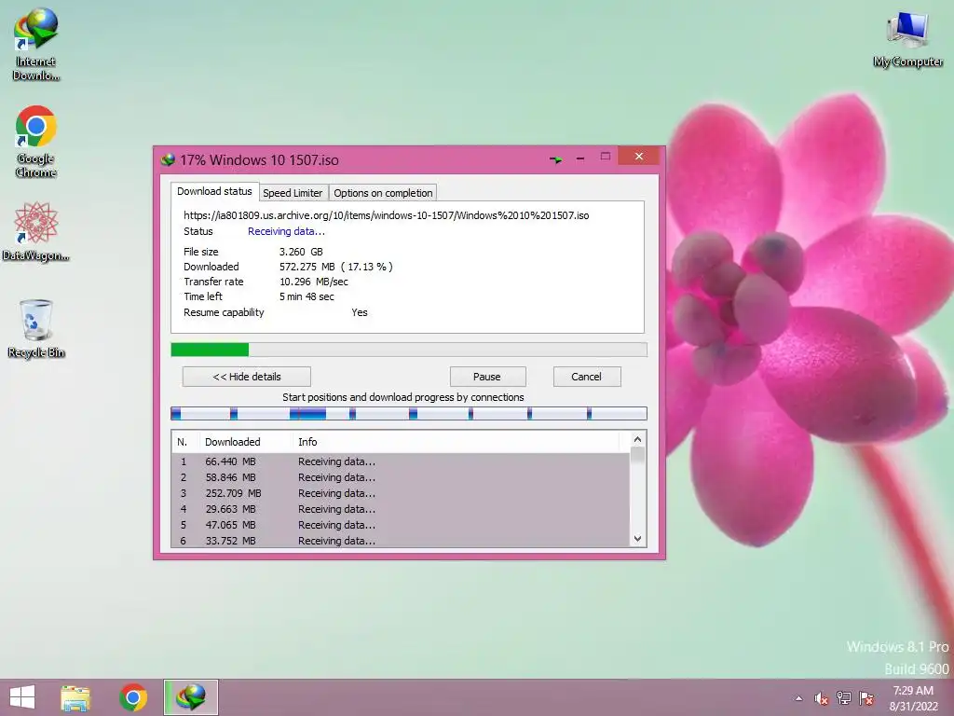The image size is (954, 716).
Task: Click the resume capability value Yes
Action: [360, 312]
